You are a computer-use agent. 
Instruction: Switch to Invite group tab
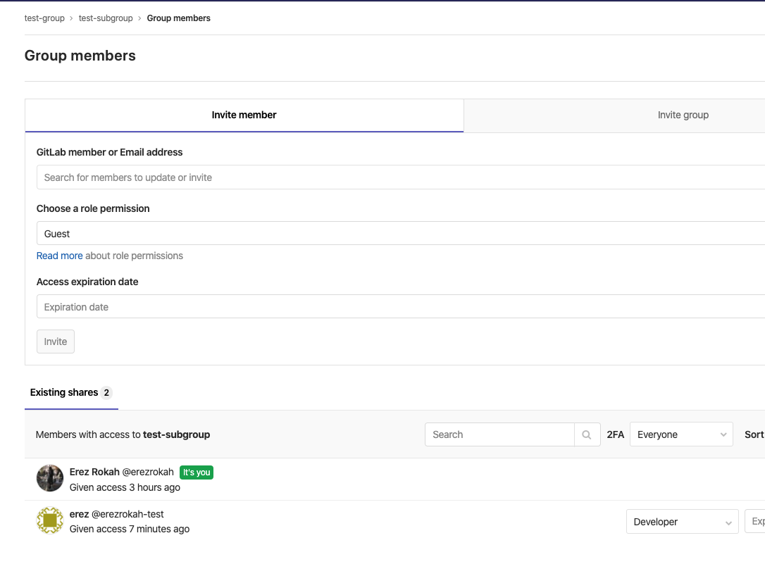(683, 115)
